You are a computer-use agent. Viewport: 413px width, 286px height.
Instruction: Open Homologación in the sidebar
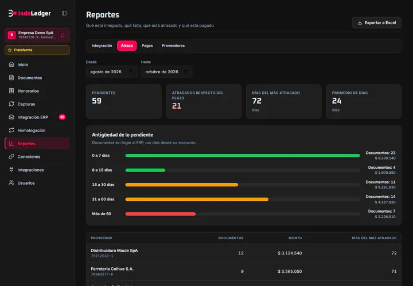[x=37, y=130]
